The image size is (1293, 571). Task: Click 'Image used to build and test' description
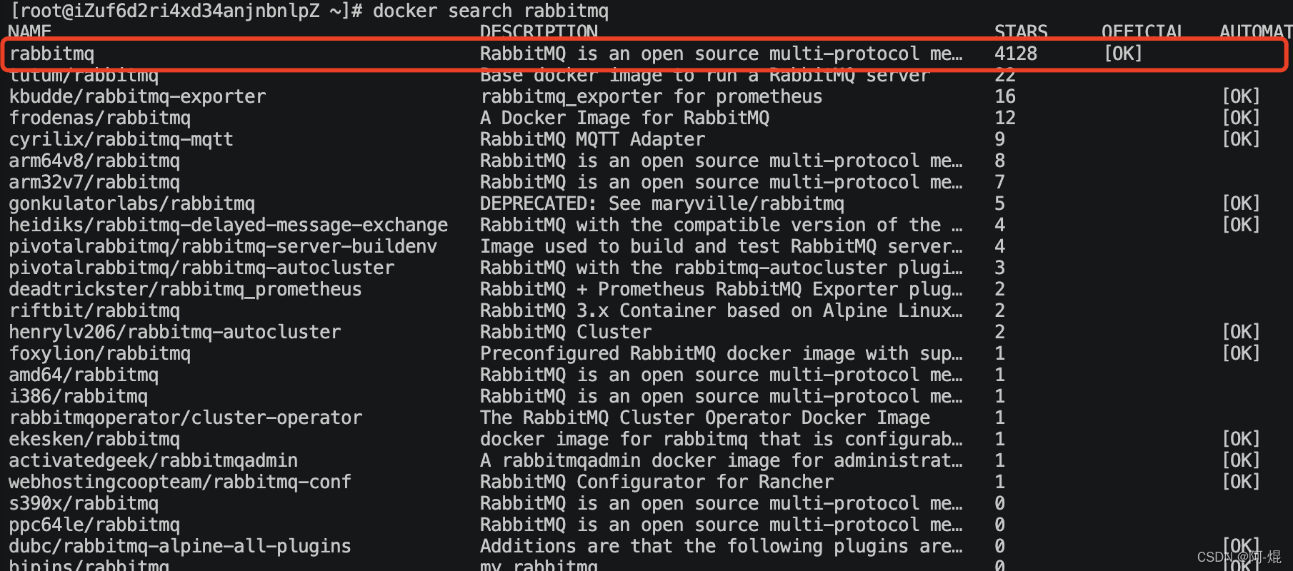722,246
